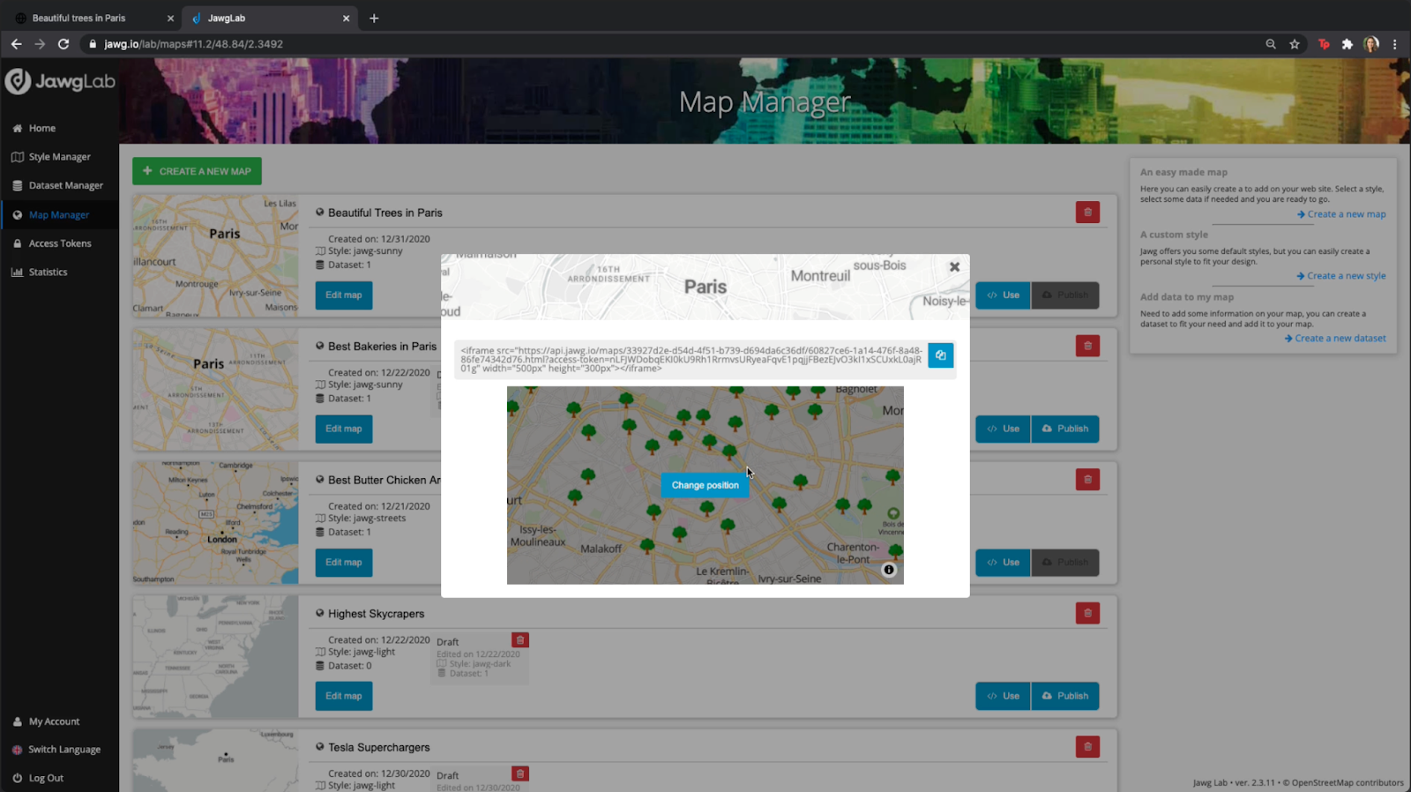Use the Best Bakeries in Paris map

pyautogui.click(x=1003, y=429)
